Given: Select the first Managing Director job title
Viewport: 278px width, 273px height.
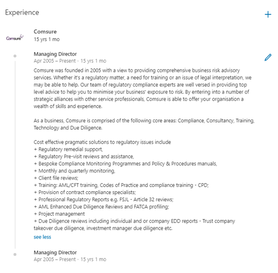Looking at the screenshot, I should point(55,54).
